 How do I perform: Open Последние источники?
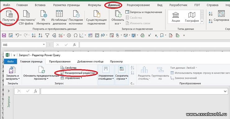click(76, 18)
